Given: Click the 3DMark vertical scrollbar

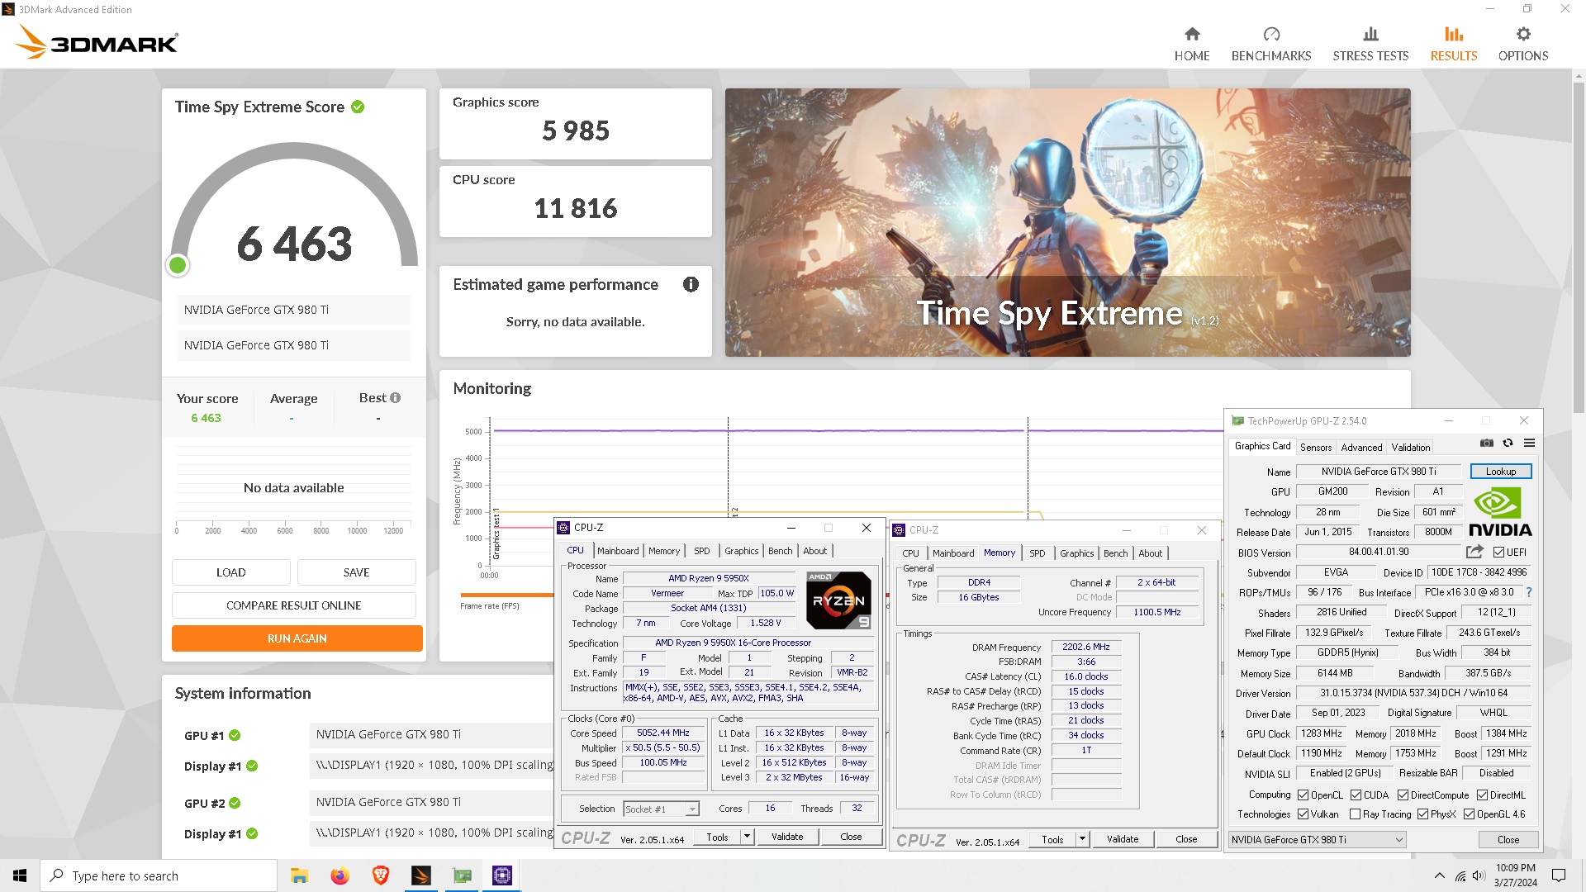Looking at the screenshot, I should (1579, 248).
